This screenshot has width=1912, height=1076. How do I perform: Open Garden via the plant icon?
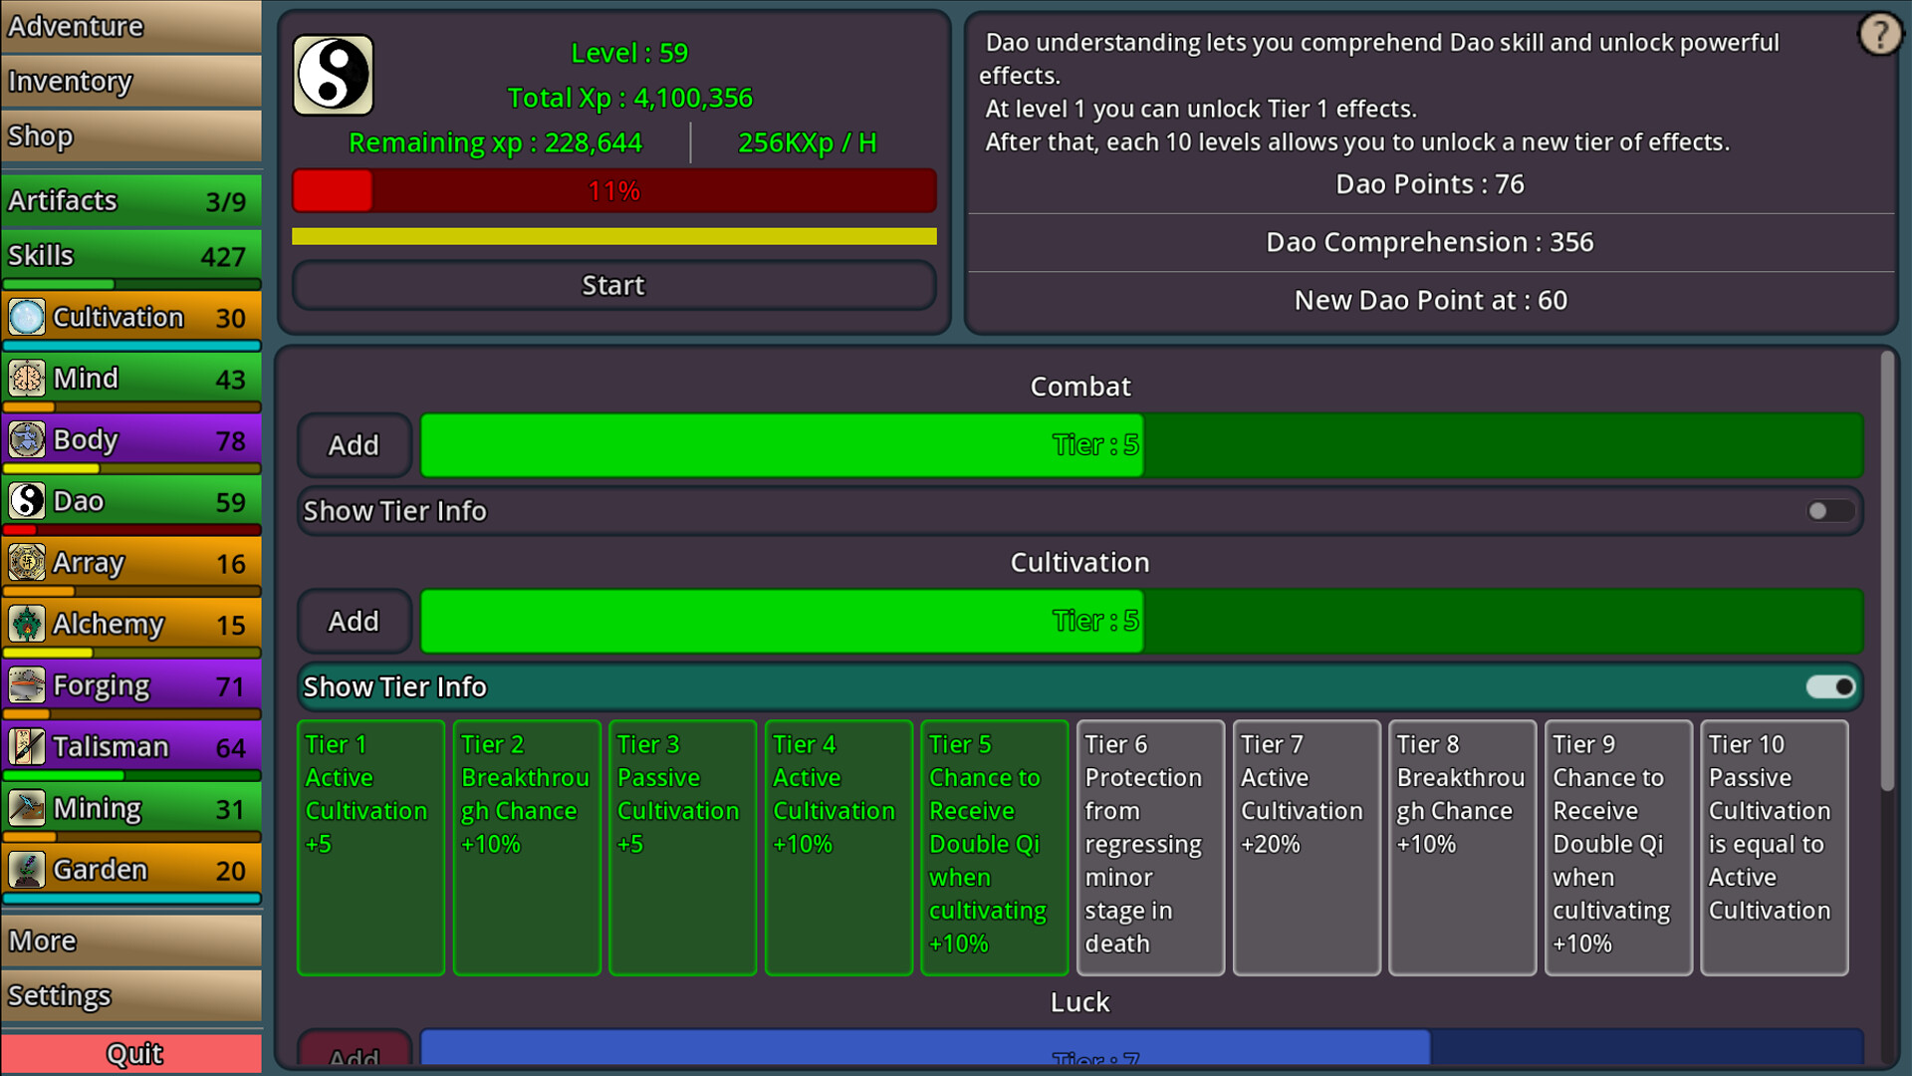coord(25,869)
